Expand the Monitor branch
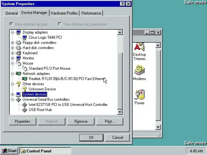This screenshot has height=155, width=207. tap(12, 58)
